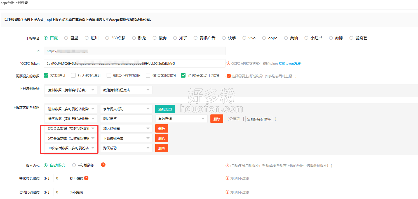Viewport: 418px width, 199px height.
Task: Click the red question icon beside 选择需要上报的数据
Action: click(229, 76)
